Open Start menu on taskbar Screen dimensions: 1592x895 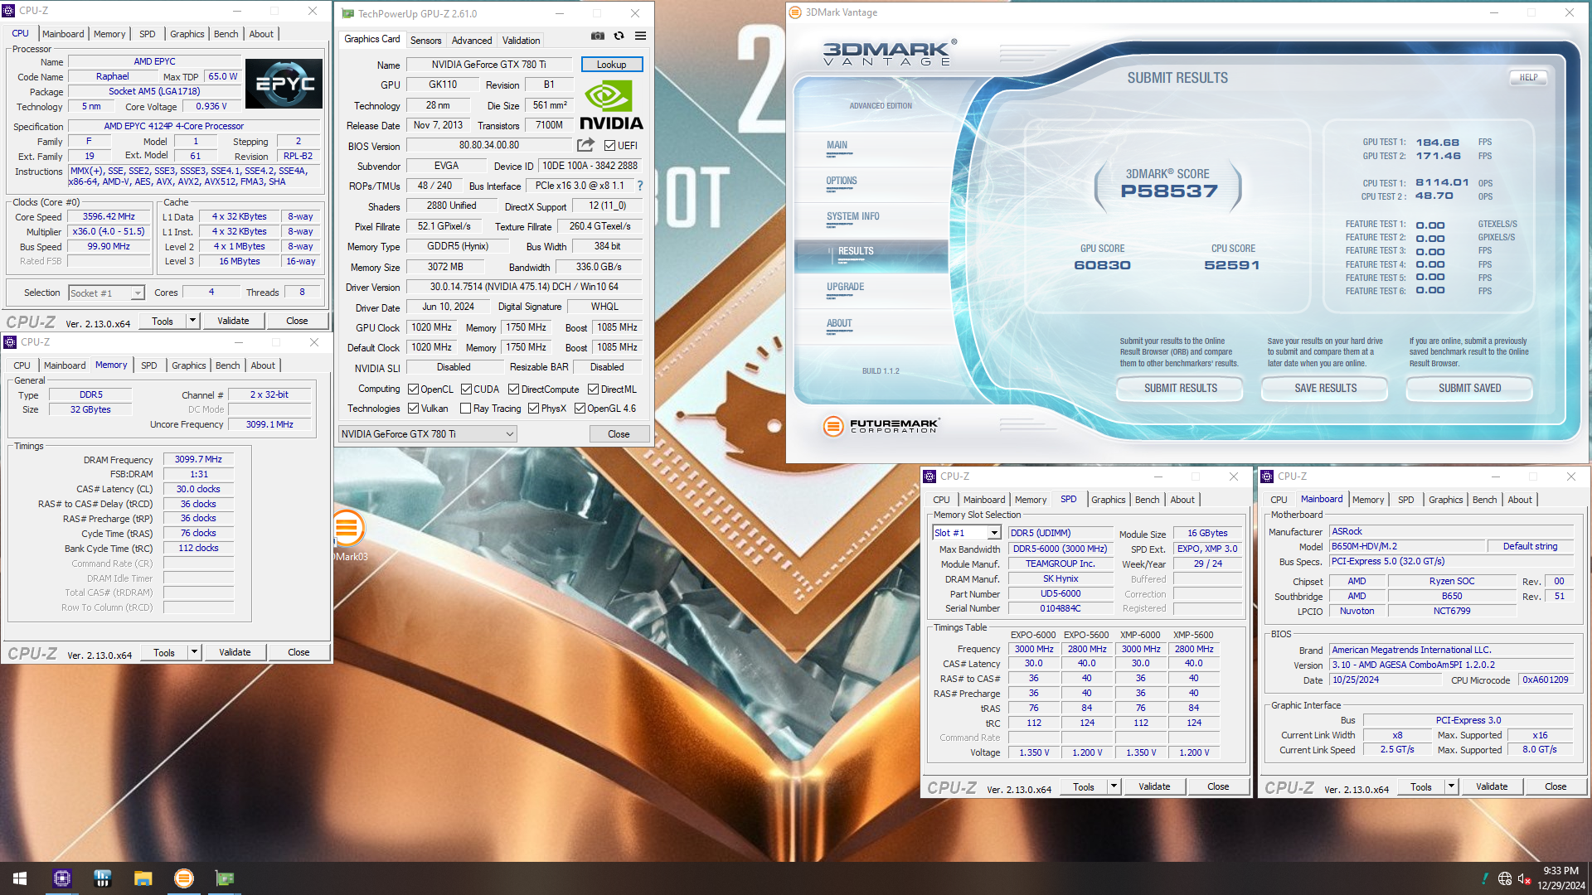pos(20,878)
